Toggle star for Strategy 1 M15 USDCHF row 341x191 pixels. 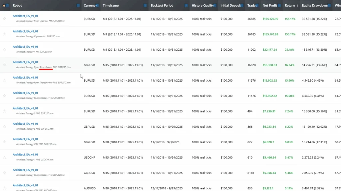click(x=4, y=158)
